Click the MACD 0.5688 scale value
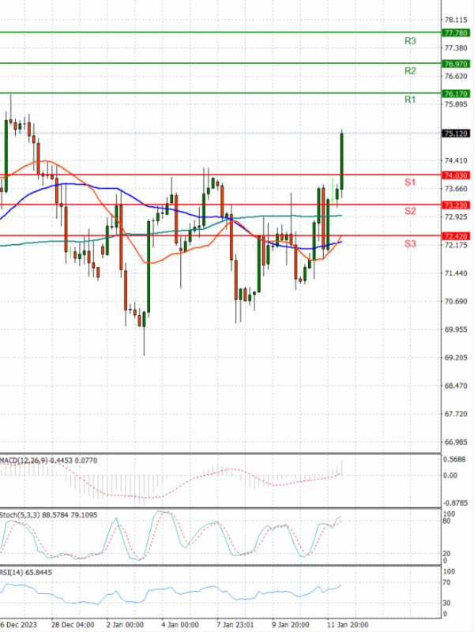 [454, 459]
